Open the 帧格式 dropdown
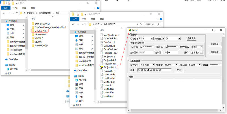 point(200,65)
